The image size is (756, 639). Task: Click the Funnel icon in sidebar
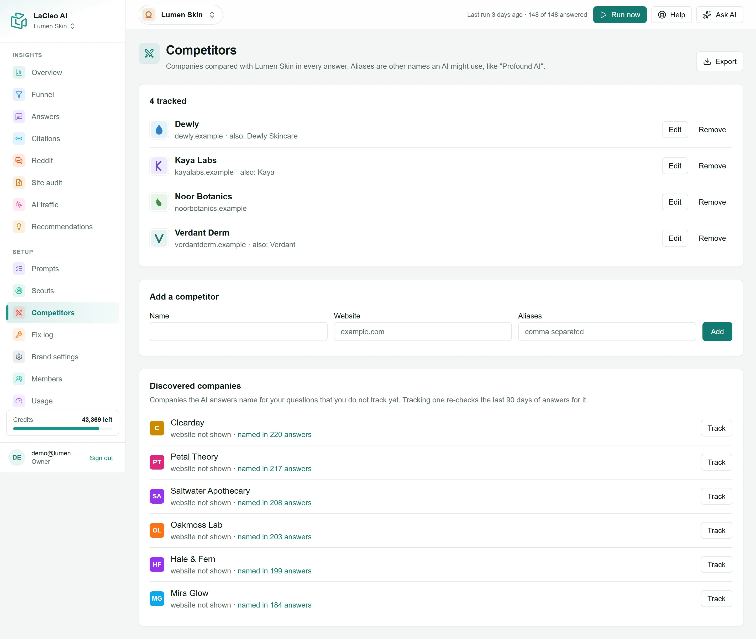pyautogui.click(x=19, y=94)
